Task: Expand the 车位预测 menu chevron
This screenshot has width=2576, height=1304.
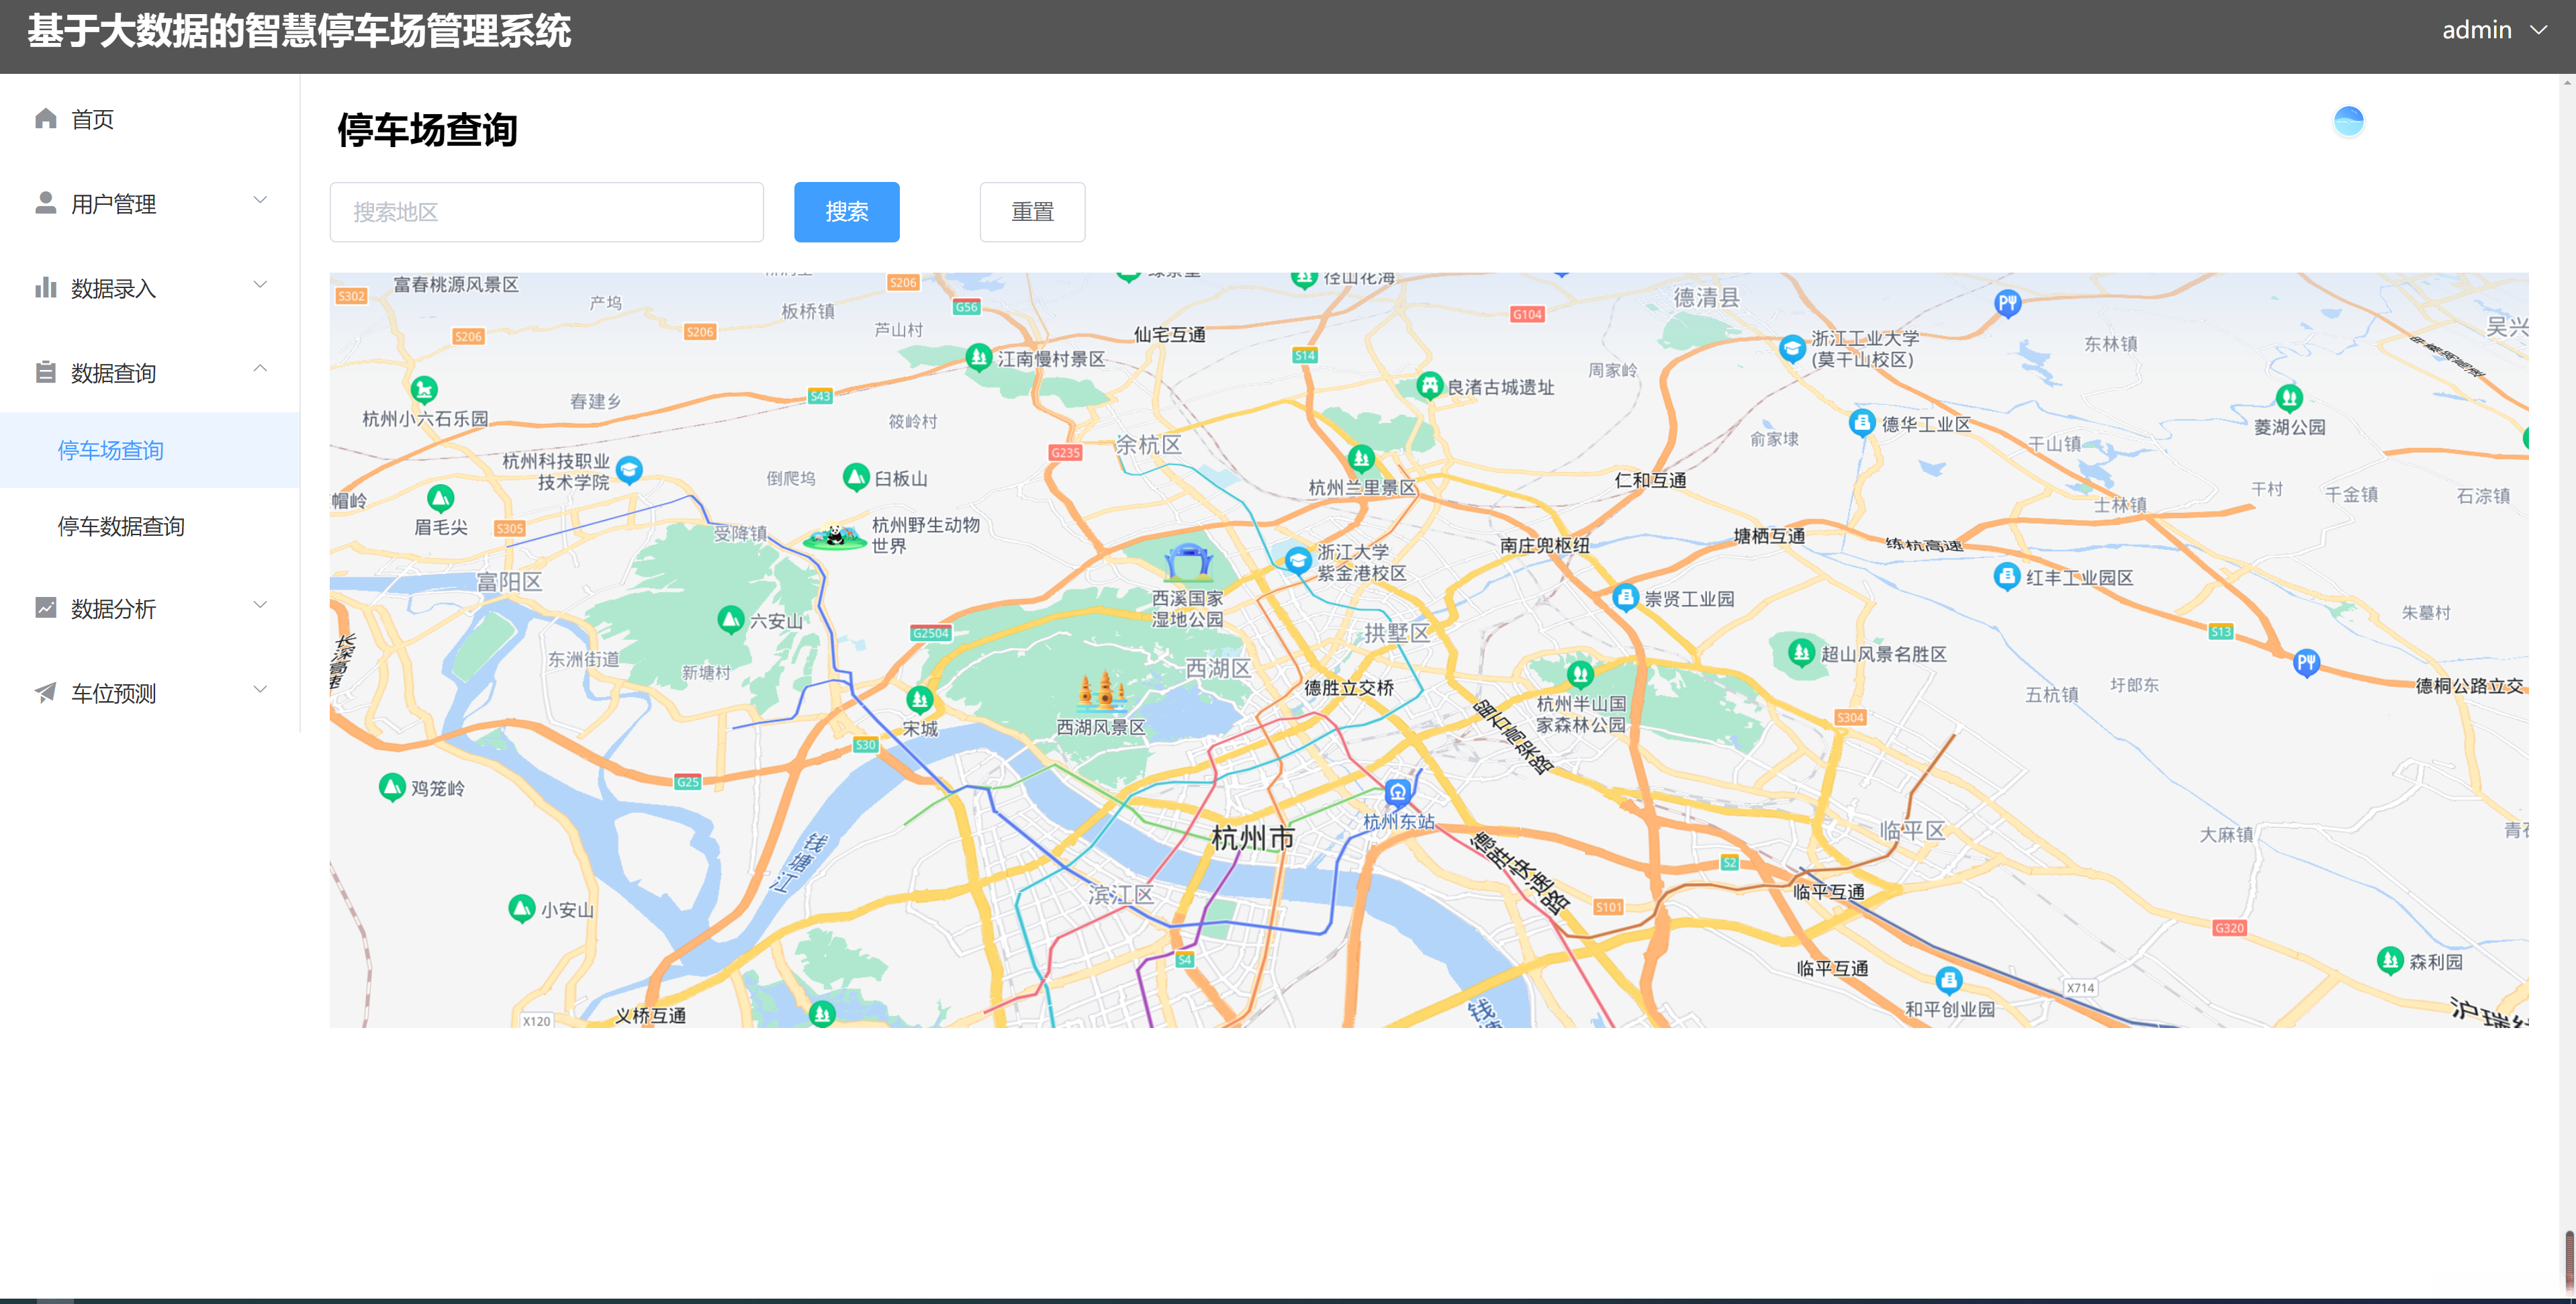Action: coord(260,689)
